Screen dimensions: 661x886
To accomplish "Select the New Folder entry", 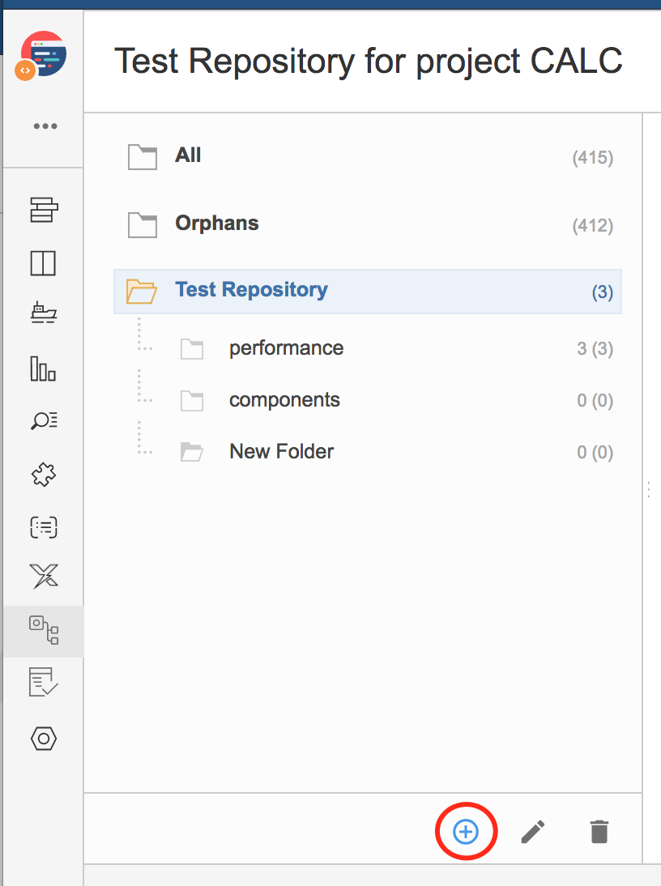I will (x=395, y=452).
